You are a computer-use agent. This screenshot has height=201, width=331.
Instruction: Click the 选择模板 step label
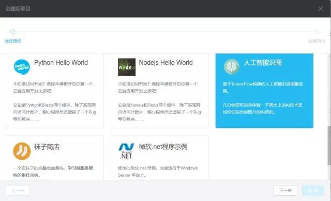pos(13,41)
